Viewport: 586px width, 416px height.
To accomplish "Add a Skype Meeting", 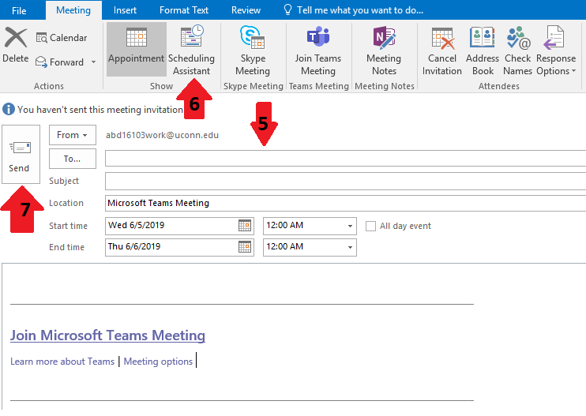I will coord(253,50).
